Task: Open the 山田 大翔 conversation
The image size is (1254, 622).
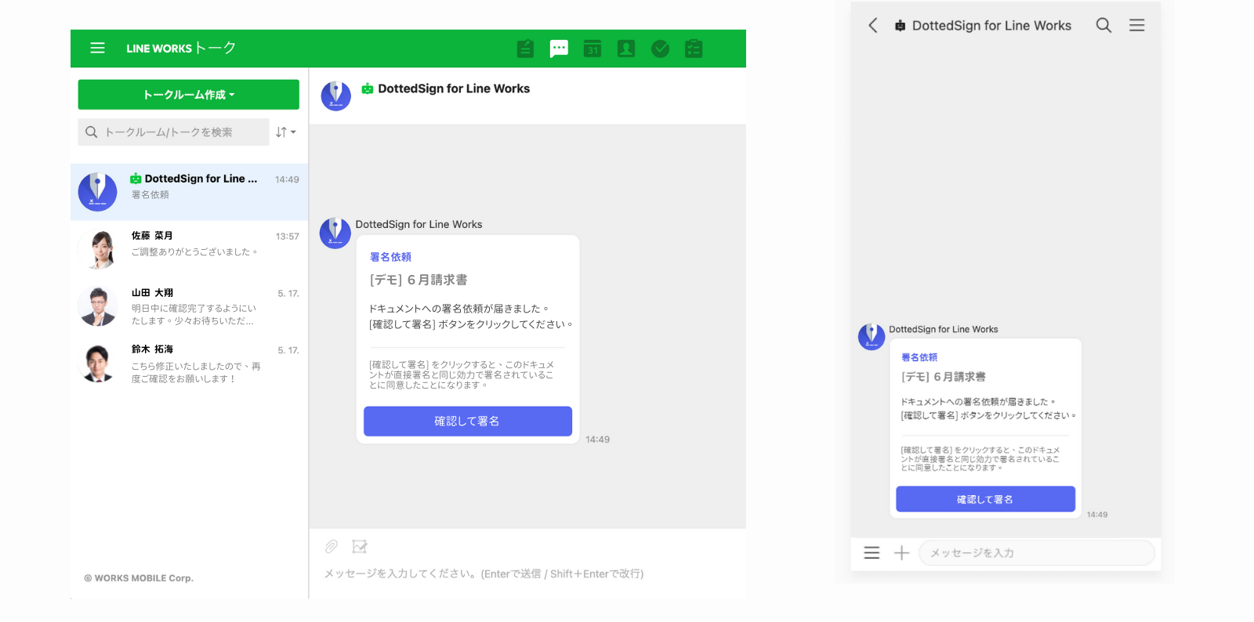Action: 189,306
